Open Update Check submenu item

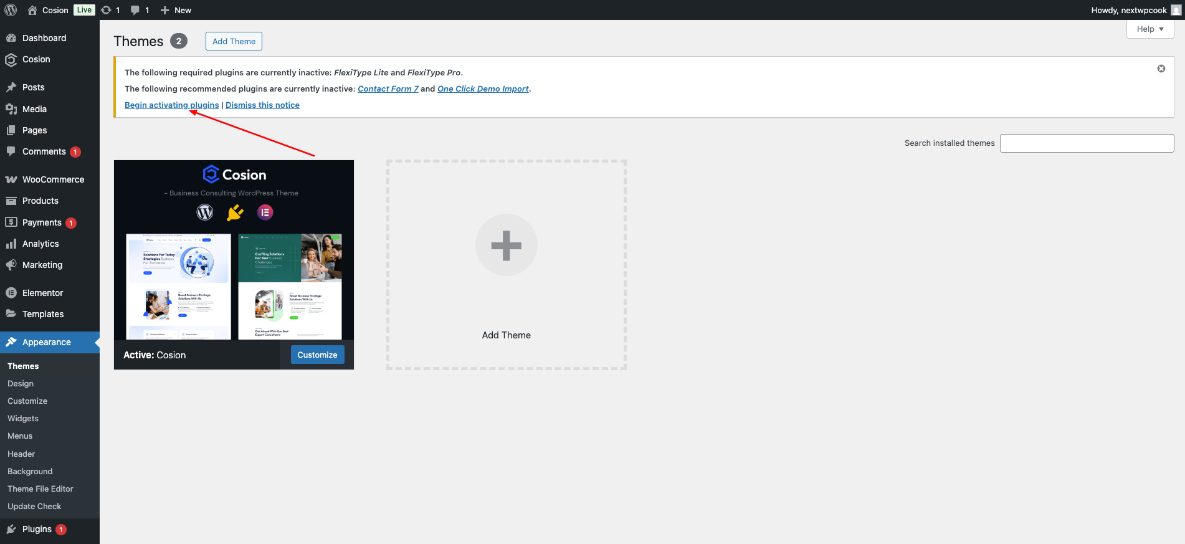point(34,506)
